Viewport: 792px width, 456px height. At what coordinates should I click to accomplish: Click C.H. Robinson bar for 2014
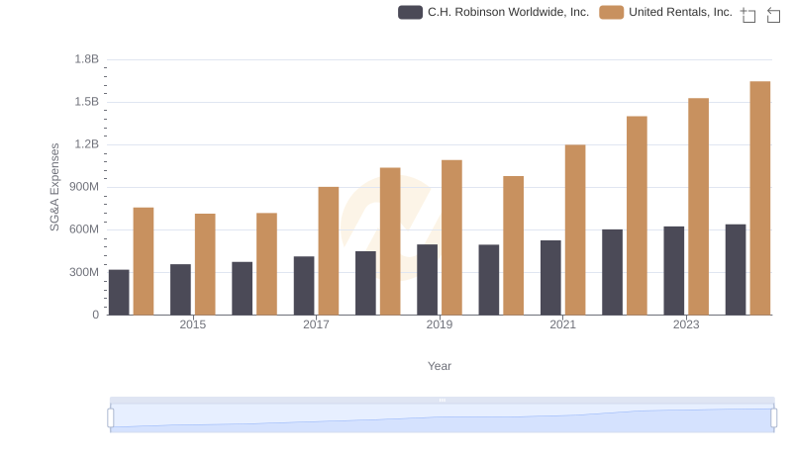119,292
